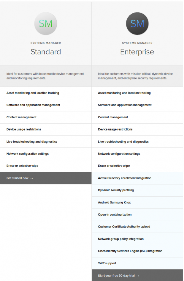Select Software and application management under Enterprise
The width and height of the screenshot is (184, 281).
[x=125, y=105]
